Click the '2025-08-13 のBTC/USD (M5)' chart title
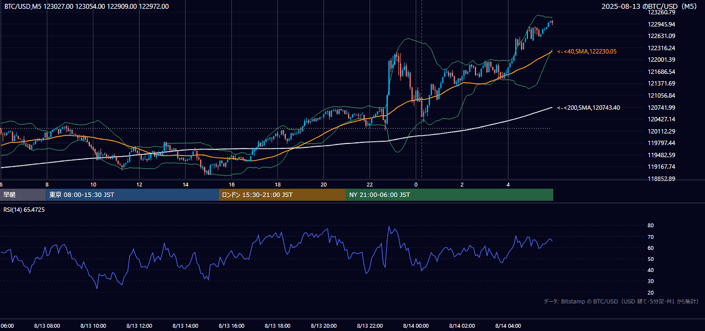 (x=650, y=7)
